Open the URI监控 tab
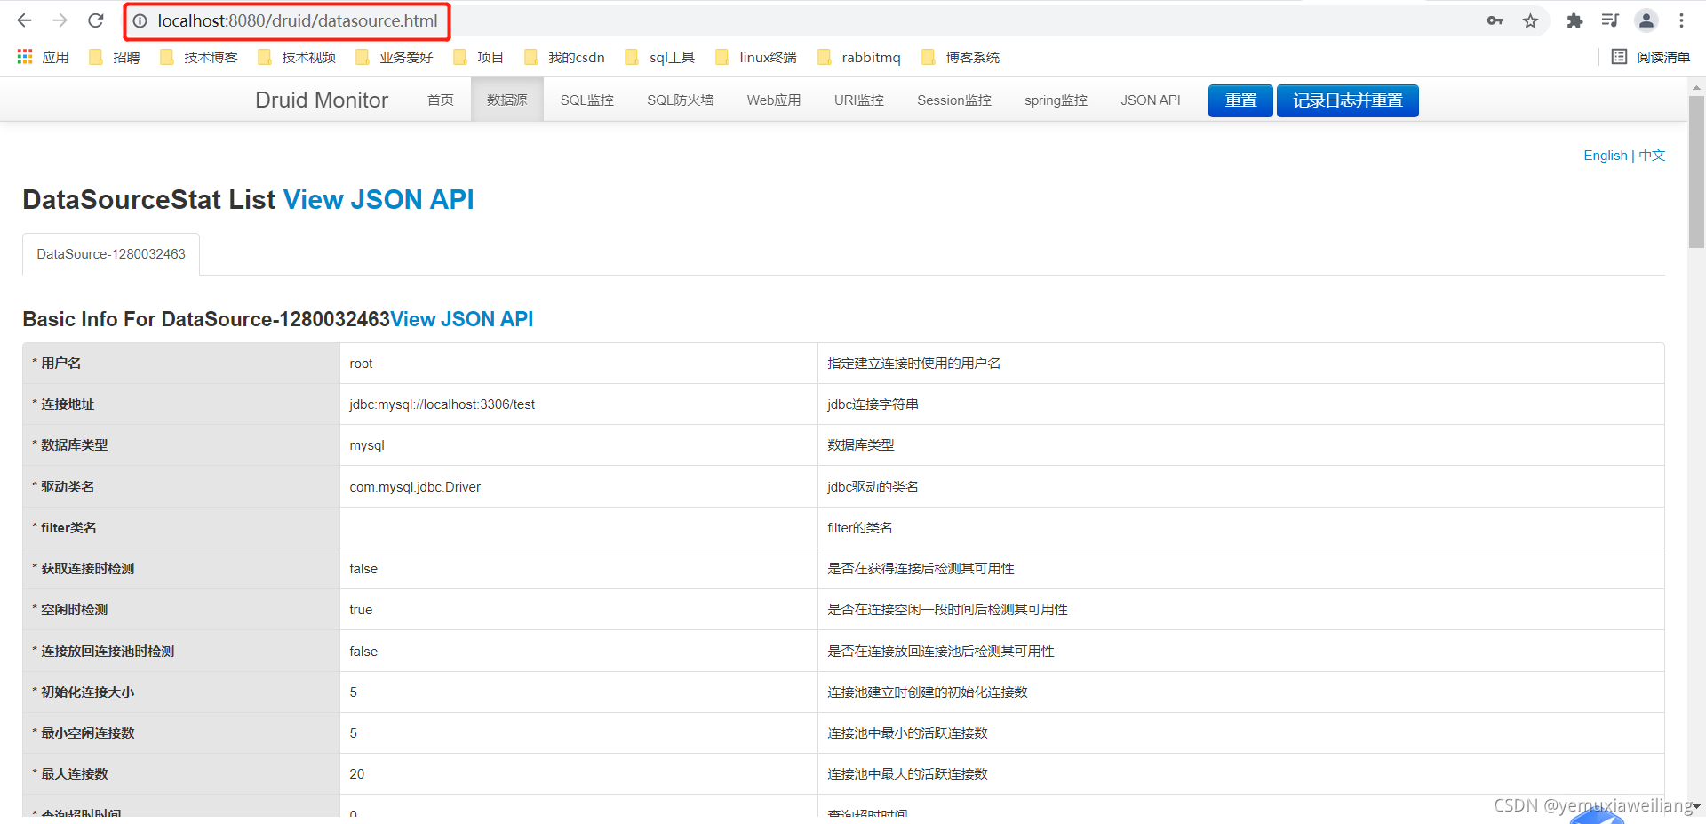Screen dimensions: 1706x824 (859, 100)
